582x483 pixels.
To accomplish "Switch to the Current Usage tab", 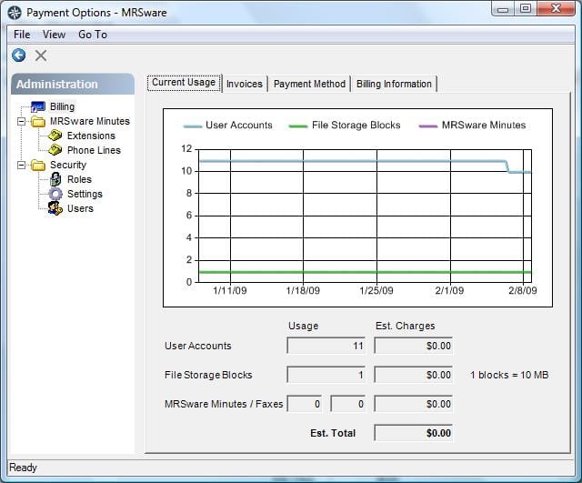I will (184, 83).
